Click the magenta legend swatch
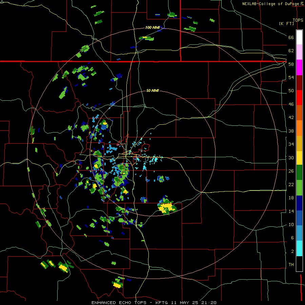The image size is (305, 305). point(299,67)
